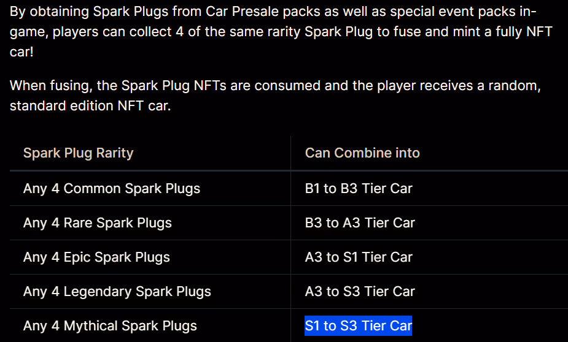Click the "Spark Plug Rarity" column header
The image size is (568, 342).
point(78,153)
